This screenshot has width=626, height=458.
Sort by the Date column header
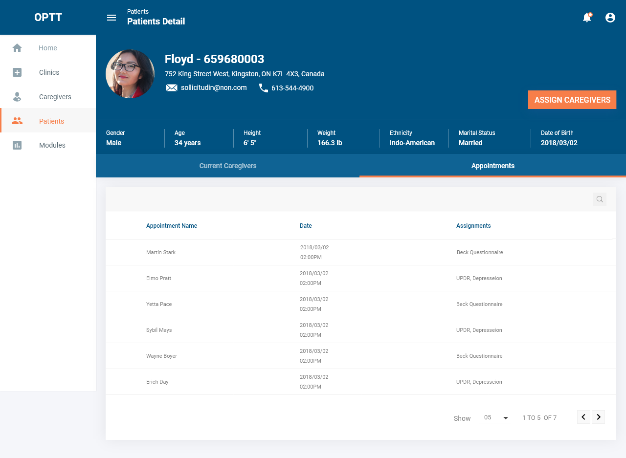[x=306, y=226]
